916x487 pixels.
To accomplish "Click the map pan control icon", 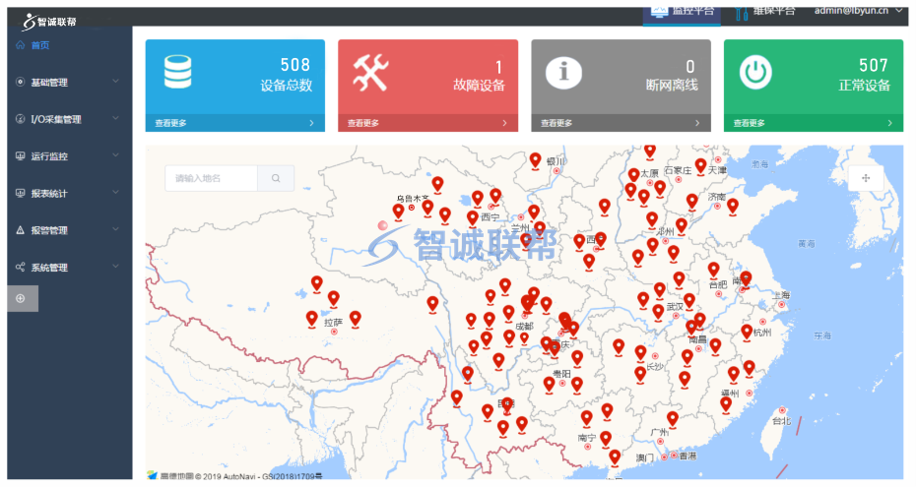I will [x=866, y=178].
